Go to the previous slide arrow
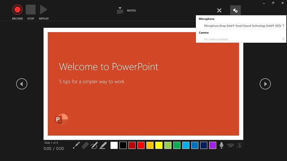287x161 pixels. (22, 84)
